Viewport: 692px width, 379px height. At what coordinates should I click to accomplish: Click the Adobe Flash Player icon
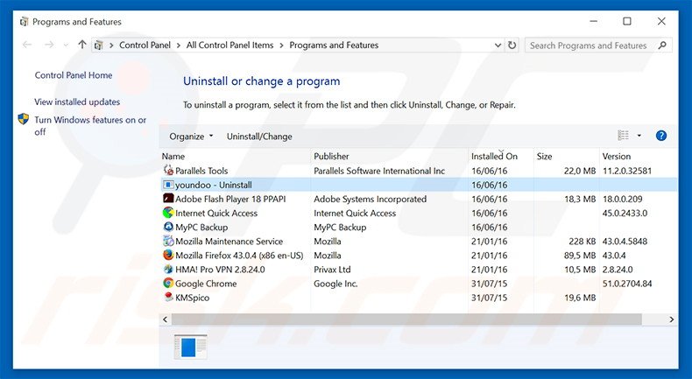click(168, 199)
